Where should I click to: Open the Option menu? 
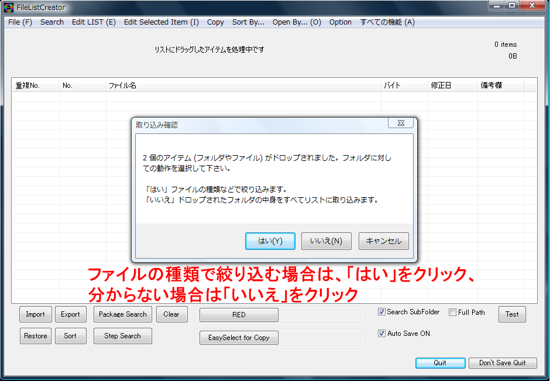pyautogui.click(x=340, y=22)
